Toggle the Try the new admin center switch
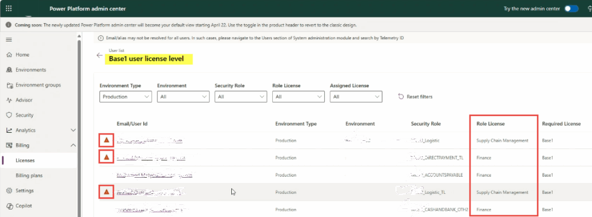 [x=571, y=9]
